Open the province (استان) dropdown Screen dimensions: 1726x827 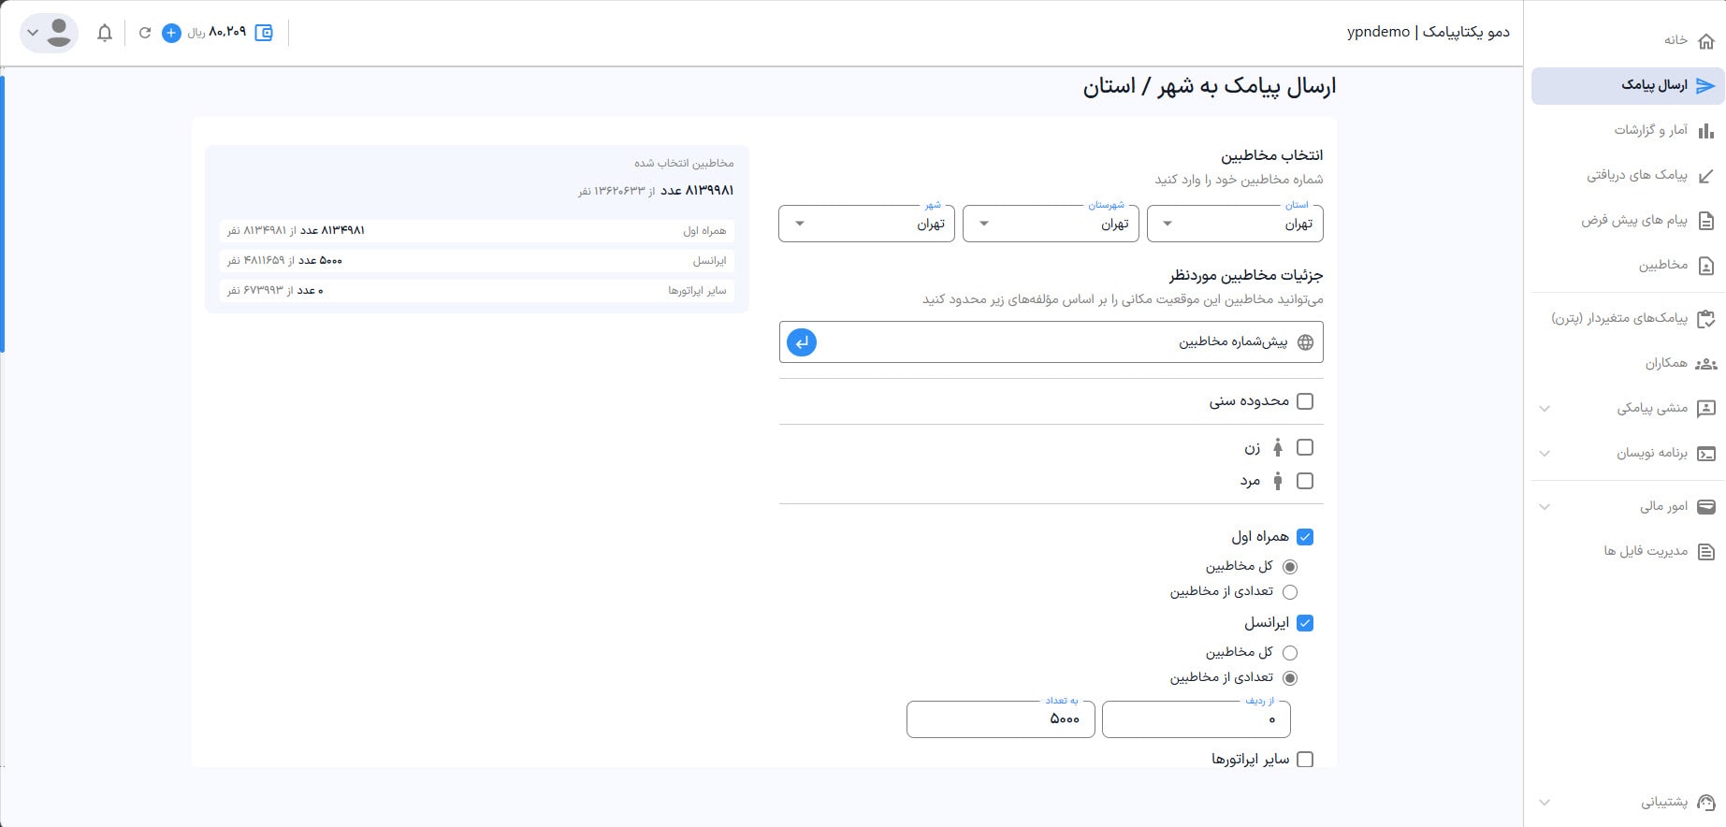point(1235,224)
